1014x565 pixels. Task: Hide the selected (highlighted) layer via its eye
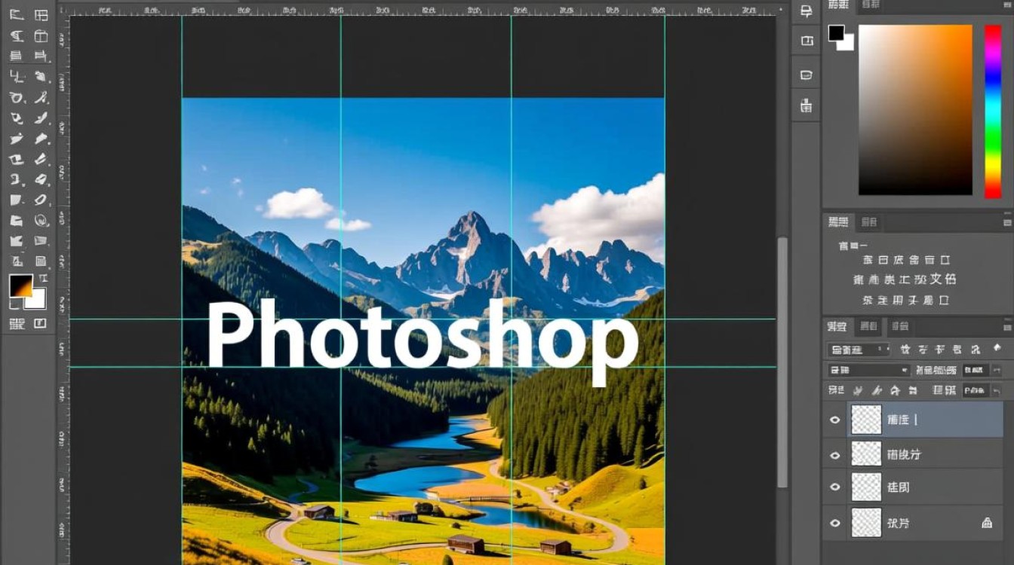tap(834, 420)
